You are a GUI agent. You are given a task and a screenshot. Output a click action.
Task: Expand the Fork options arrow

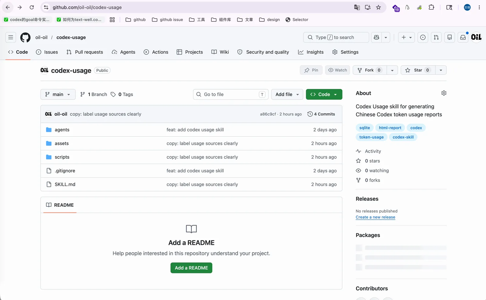[392, 70]
